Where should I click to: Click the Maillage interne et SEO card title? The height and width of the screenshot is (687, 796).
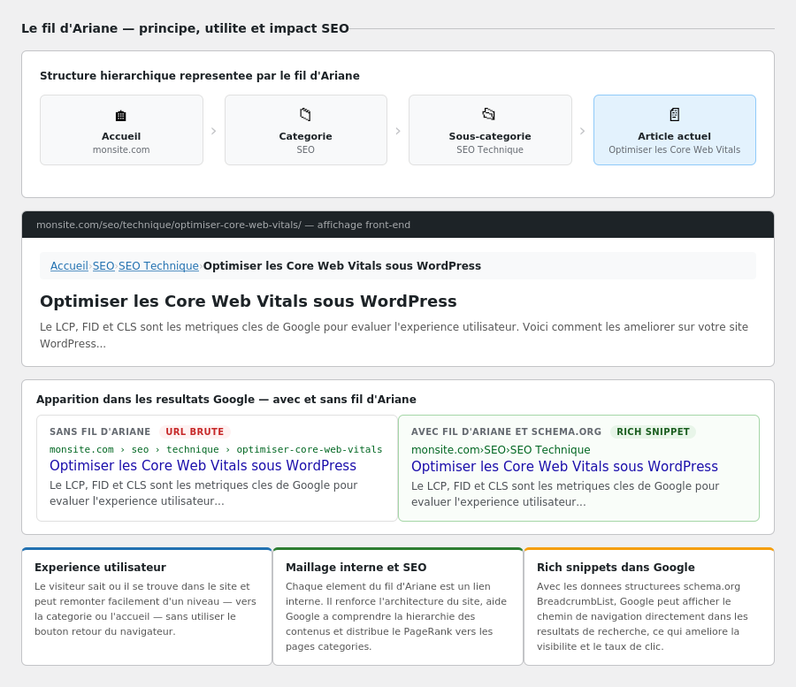356,568
